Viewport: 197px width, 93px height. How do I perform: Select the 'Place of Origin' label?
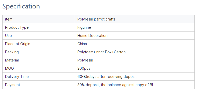18,44
